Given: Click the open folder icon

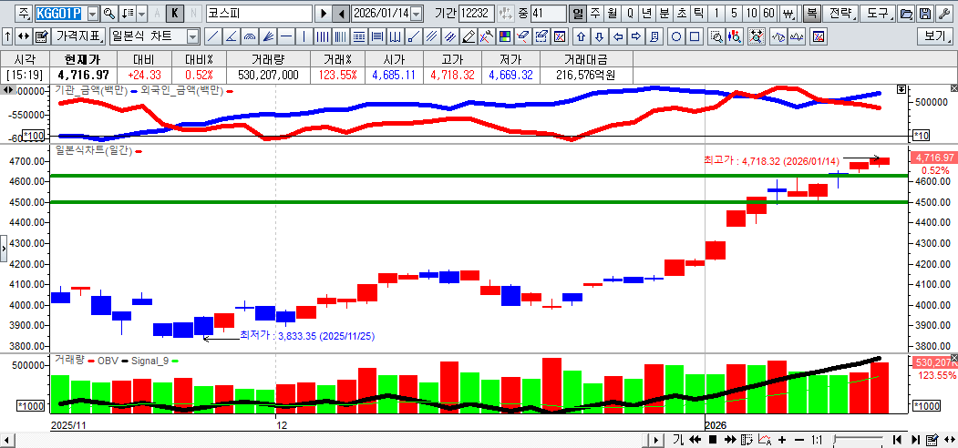Looking at the screenshot, I should pos(906,14).
